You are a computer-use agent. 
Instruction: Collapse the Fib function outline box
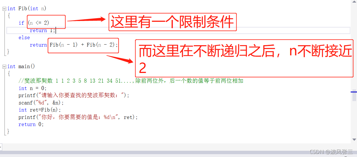(4, 9)
